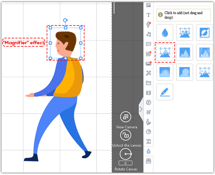Open the sigma formula icon
This screenshot has height=175, width=215.
pyautogui.click(x=148, y=142)
